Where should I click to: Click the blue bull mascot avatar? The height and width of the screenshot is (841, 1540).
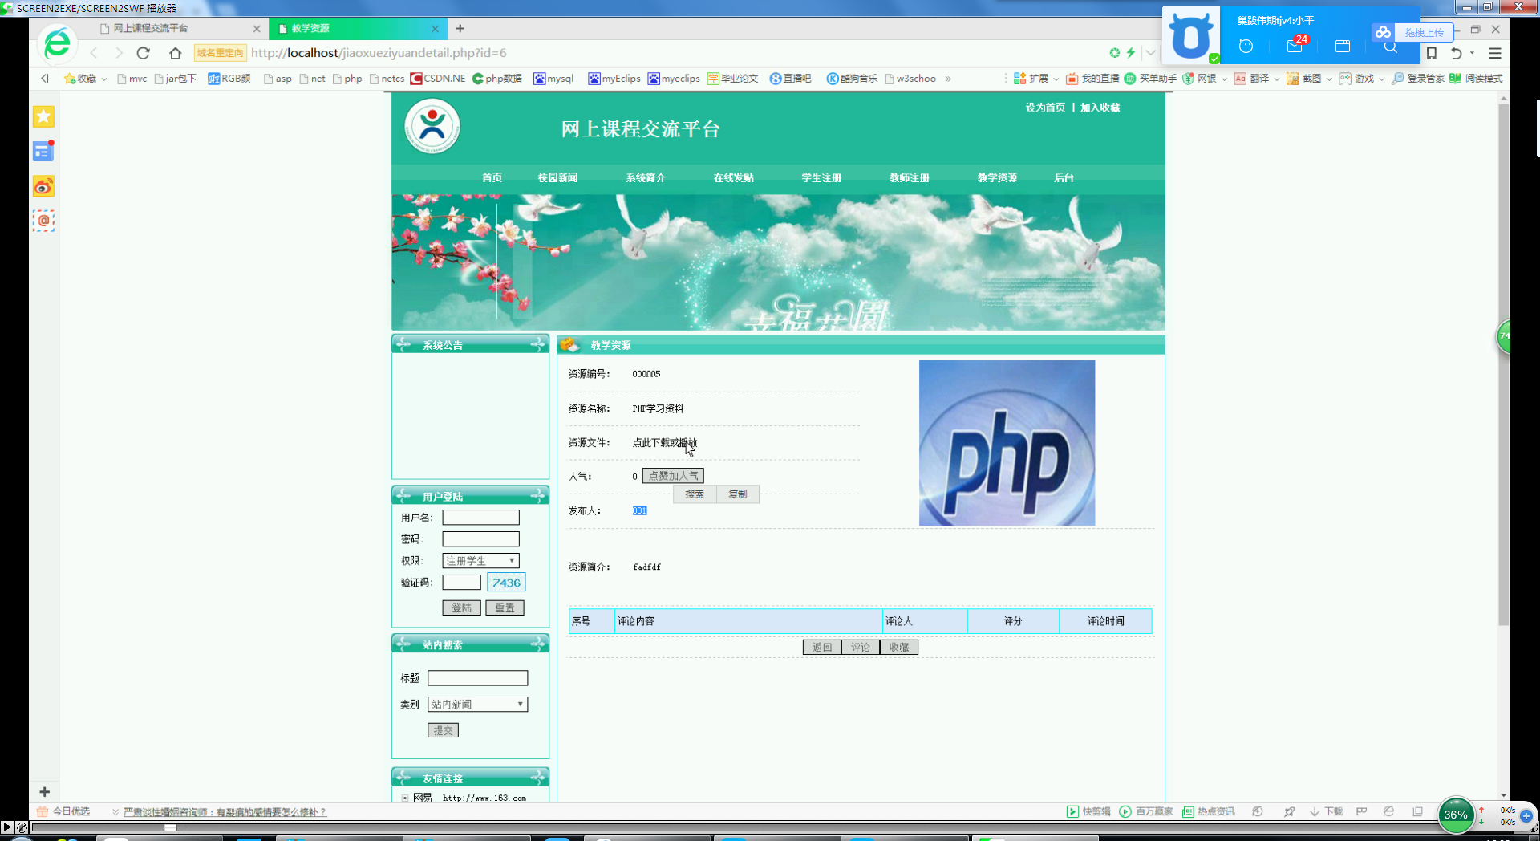(1191, 35)
